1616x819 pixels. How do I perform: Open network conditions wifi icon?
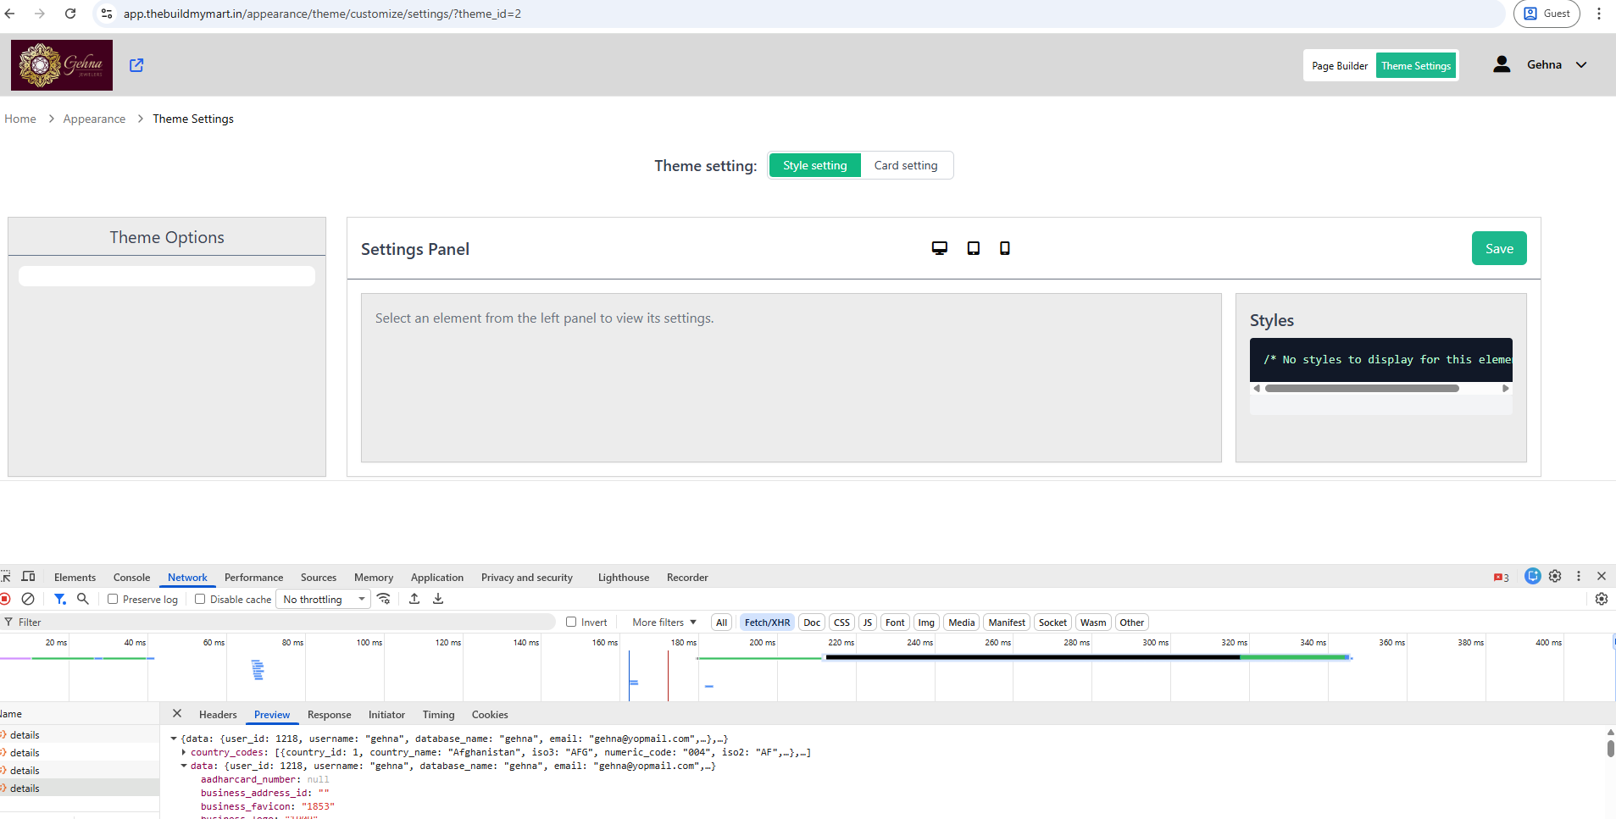click(x=384, y=599)
